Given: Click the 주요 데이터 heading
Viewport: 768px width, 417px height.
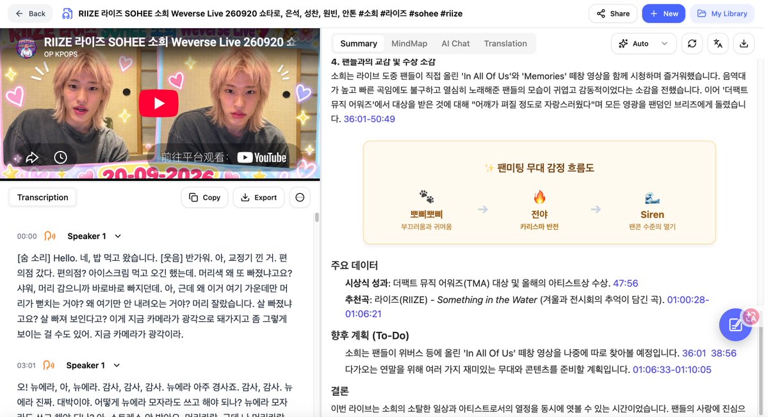Looking at the screenshot, I should [354, 265].
